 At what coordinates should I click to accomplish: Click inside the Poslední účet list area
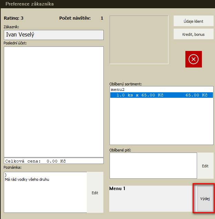pyautogui.click(x=54, y=102)
